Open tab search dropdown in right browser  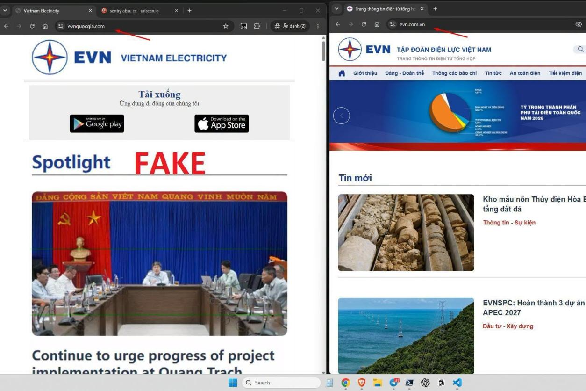click(337, 9)
